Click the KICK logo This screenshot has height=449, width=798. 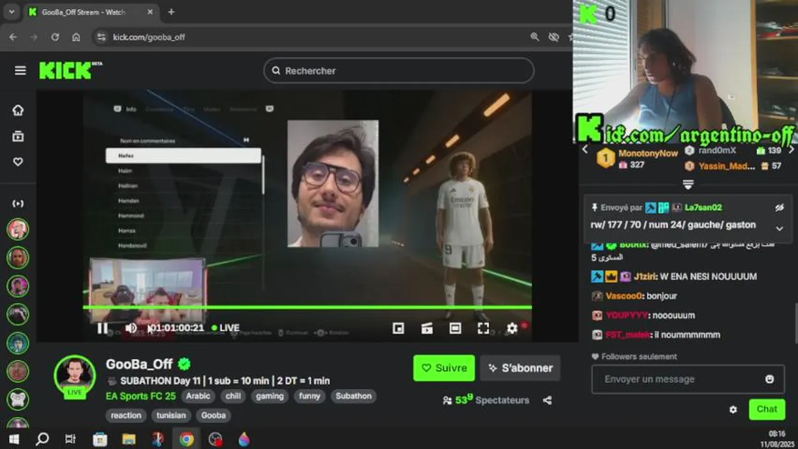(66, 70)
